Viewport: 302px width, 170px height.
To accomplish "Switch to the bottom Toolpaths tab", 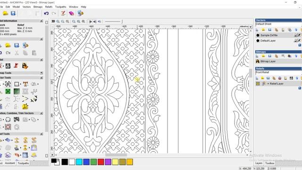I will coord(23,163).
